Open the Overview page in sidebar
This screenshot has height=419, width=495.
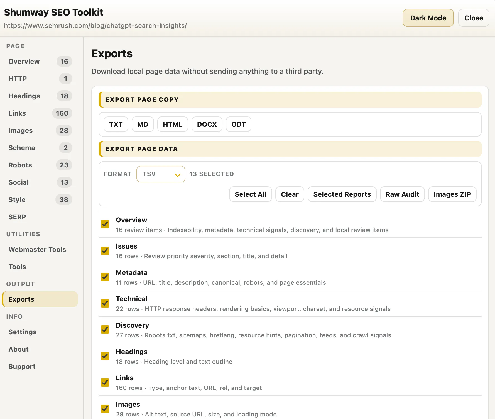tap(40, 61)
